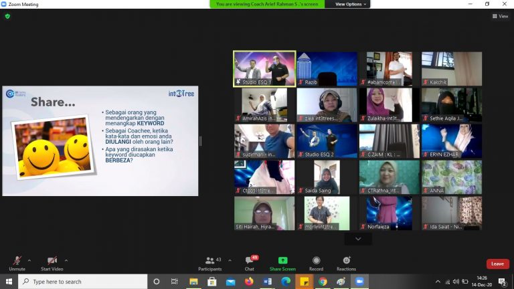The height and width of the screenshot is (289, 514).
Task: Click the Windows taskbar search box
Action: pyautogui.click(x=80, y=282)
